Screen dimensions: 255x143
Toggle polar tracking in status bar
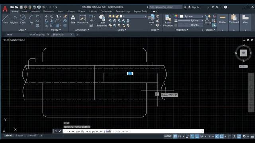tap(202, 136)
